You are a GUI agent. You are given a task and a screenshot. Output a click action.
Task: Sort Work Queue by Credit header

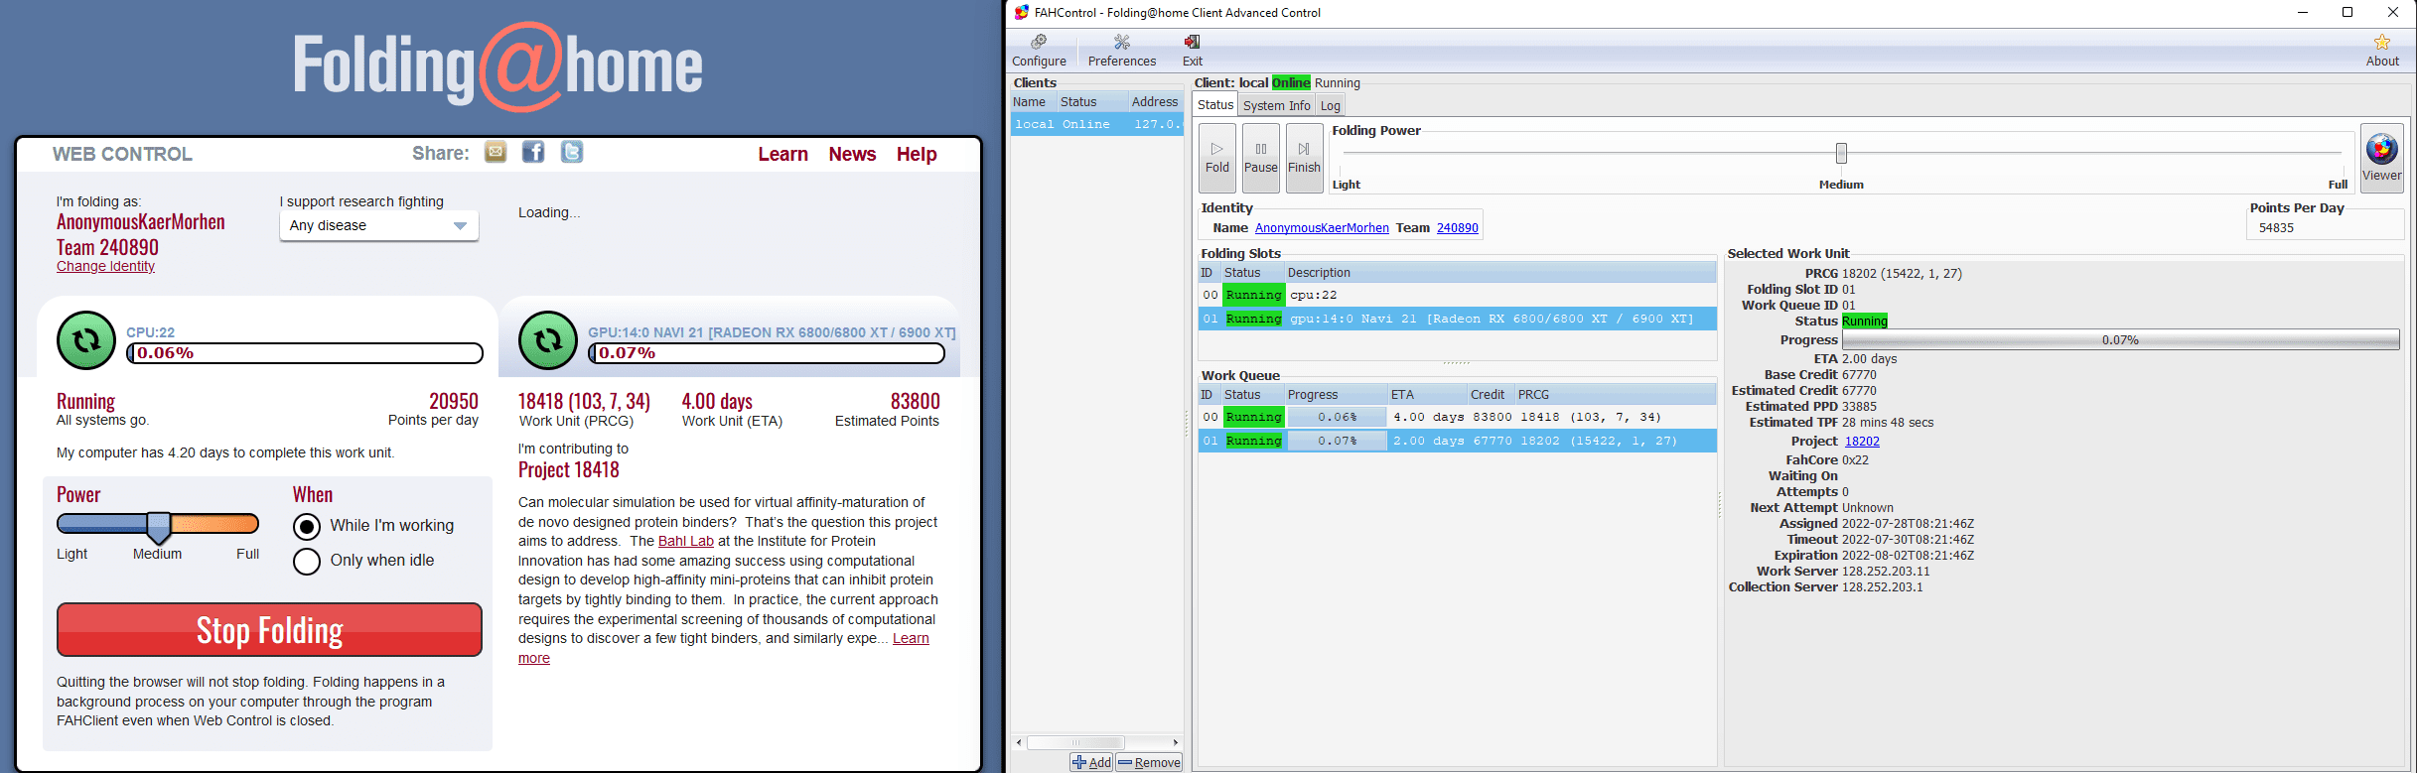coord(1490,395)
